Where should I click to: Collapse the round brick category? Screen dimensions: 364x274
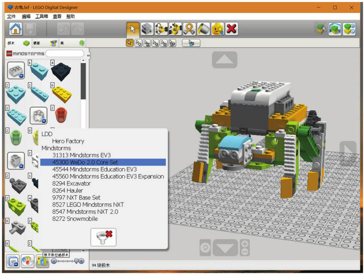coord(39,115)
